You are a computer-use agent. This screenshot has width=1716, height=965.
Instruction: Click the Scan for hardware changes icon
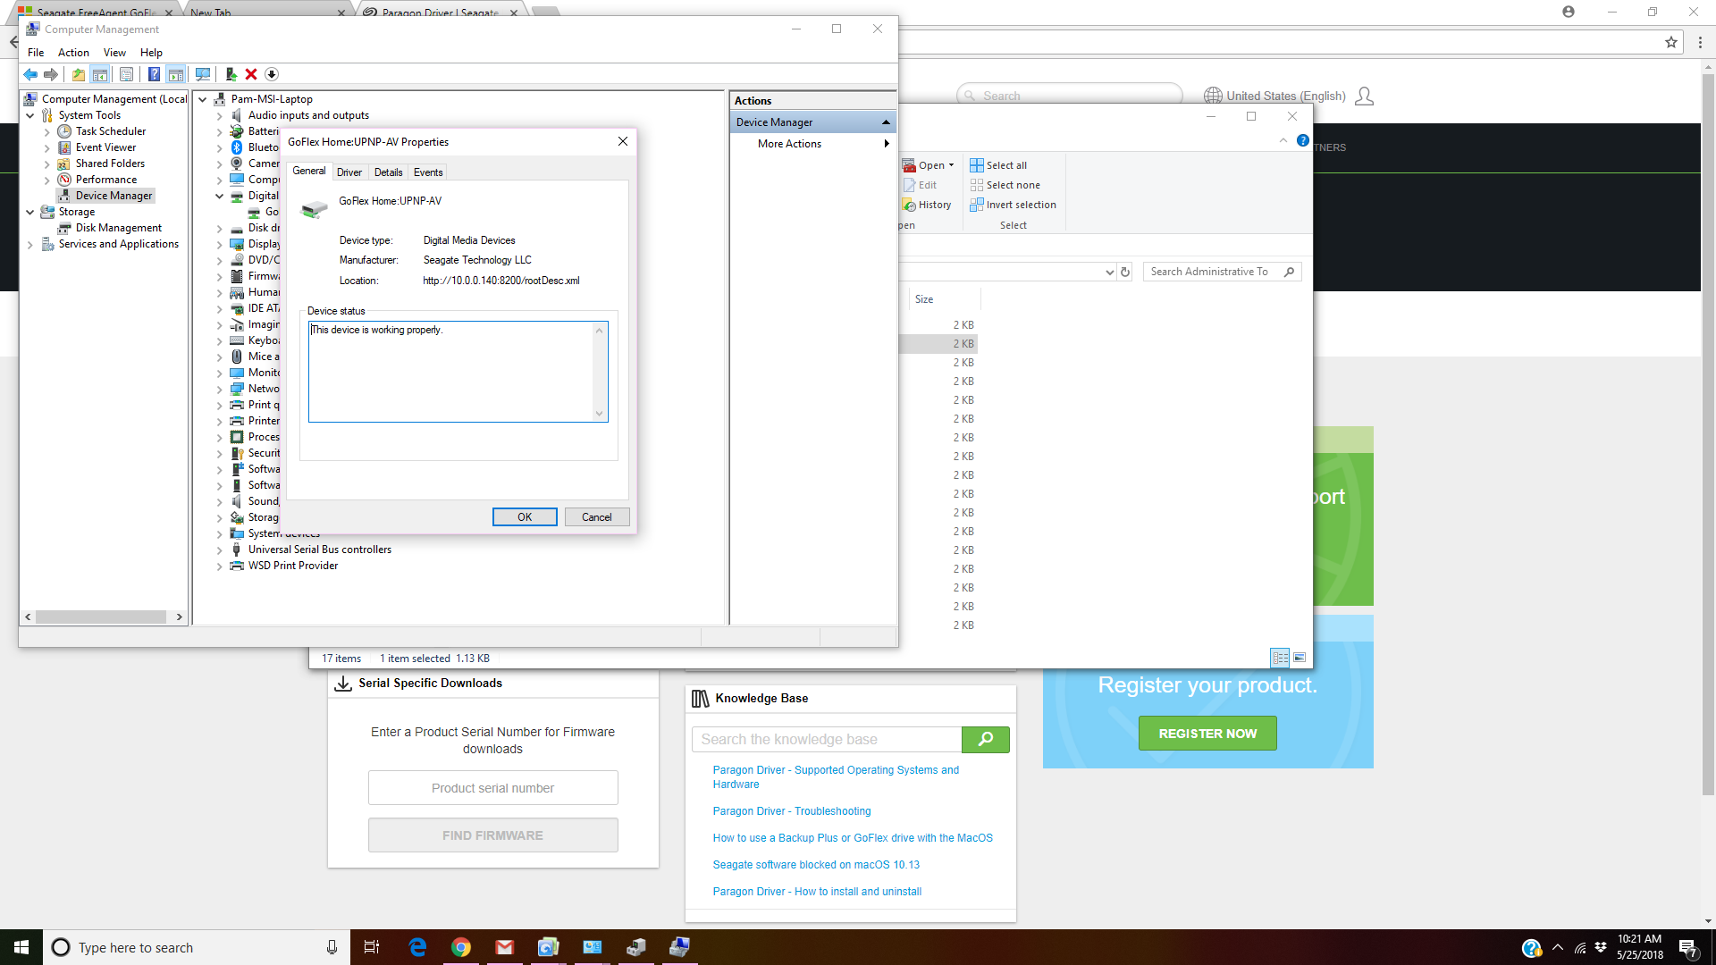click(x=203, y=75)
